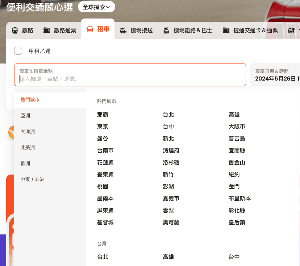Toggle the 甲租乙還 checkbox

pyautogui.click(x=18, y=51)
